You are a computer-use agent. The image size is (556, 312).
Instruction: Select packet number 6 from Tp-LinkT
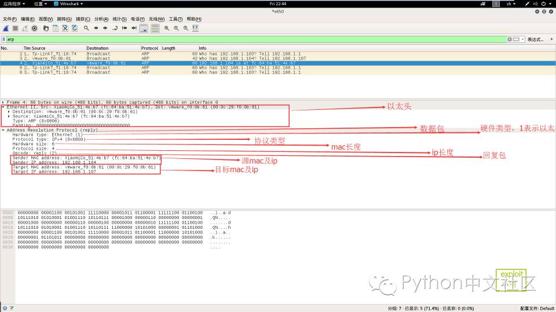(277, 72)
